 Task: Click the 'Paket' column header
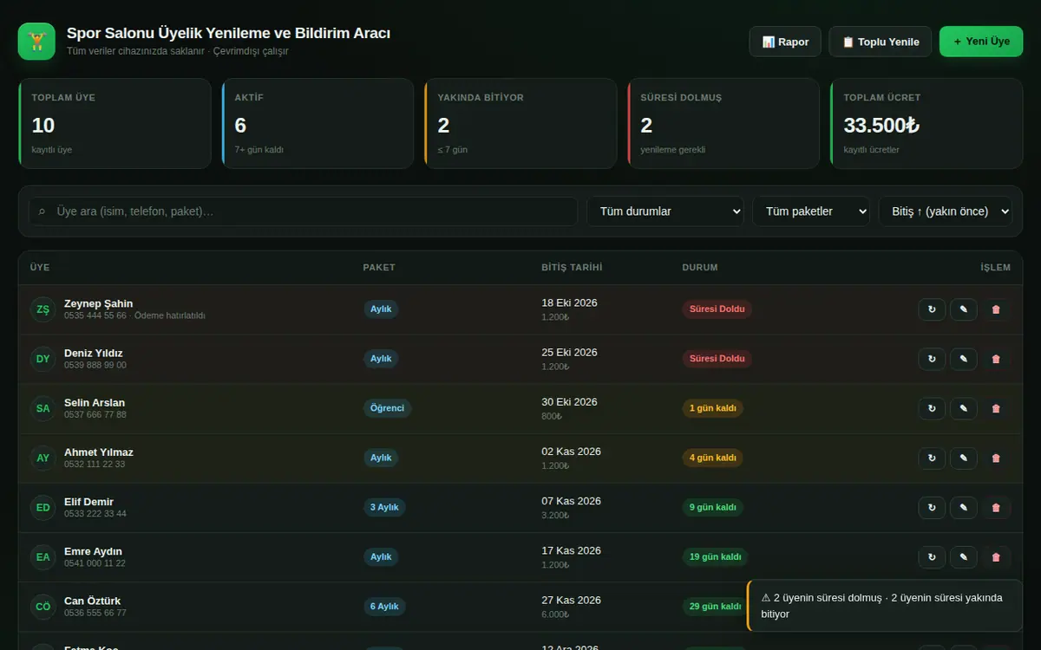pos(379,268)
